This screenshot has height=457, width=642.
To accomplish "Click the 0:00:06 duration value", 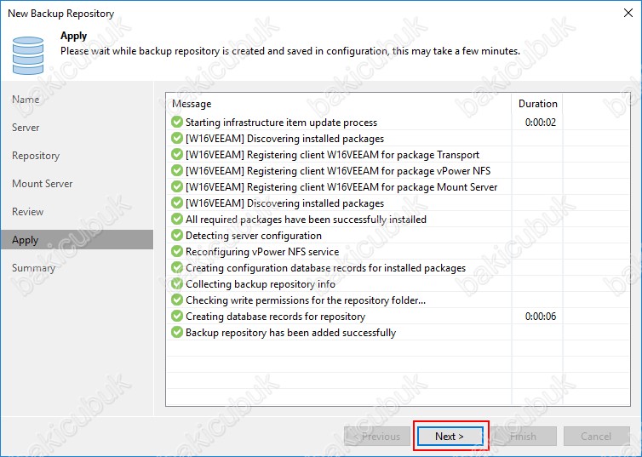I will [x=541, y=317].
